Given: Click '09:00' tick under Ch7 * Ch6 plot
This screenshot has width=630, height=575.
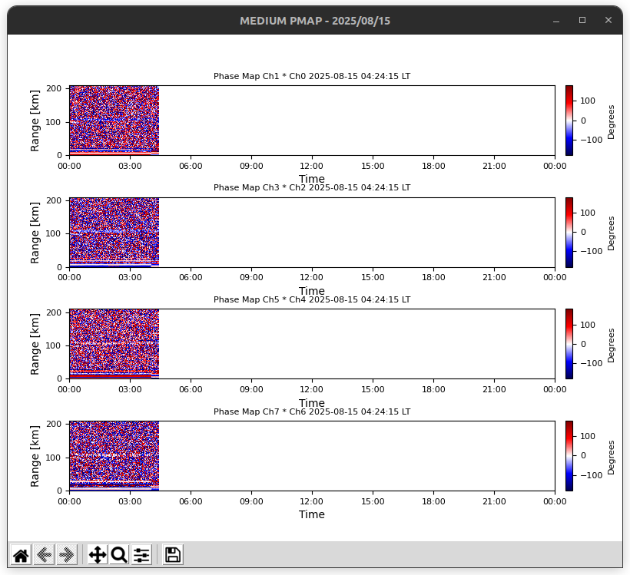Looking at the screenshot, I should click(251, 501).
